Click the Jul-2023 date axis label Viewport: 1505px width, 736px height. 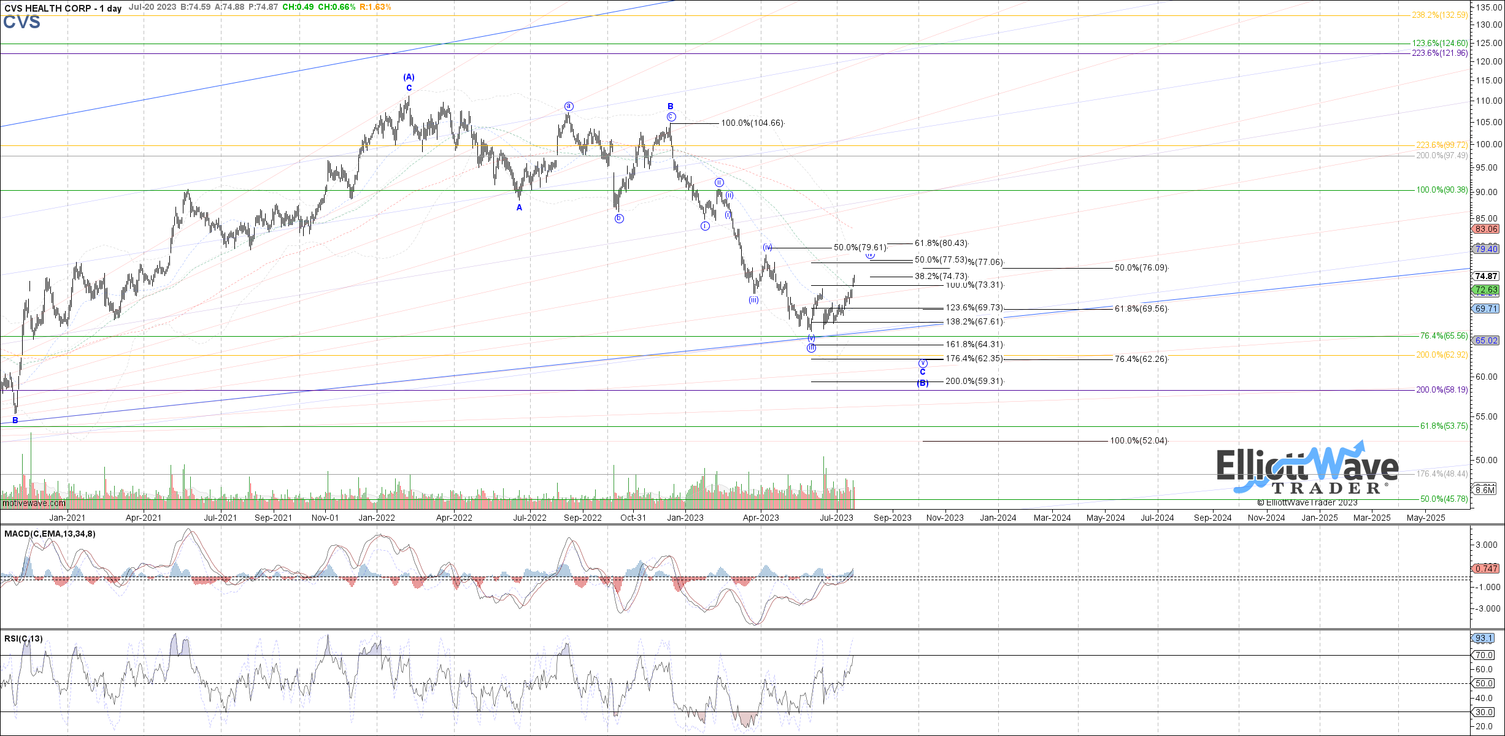click(x=836, y=518)
